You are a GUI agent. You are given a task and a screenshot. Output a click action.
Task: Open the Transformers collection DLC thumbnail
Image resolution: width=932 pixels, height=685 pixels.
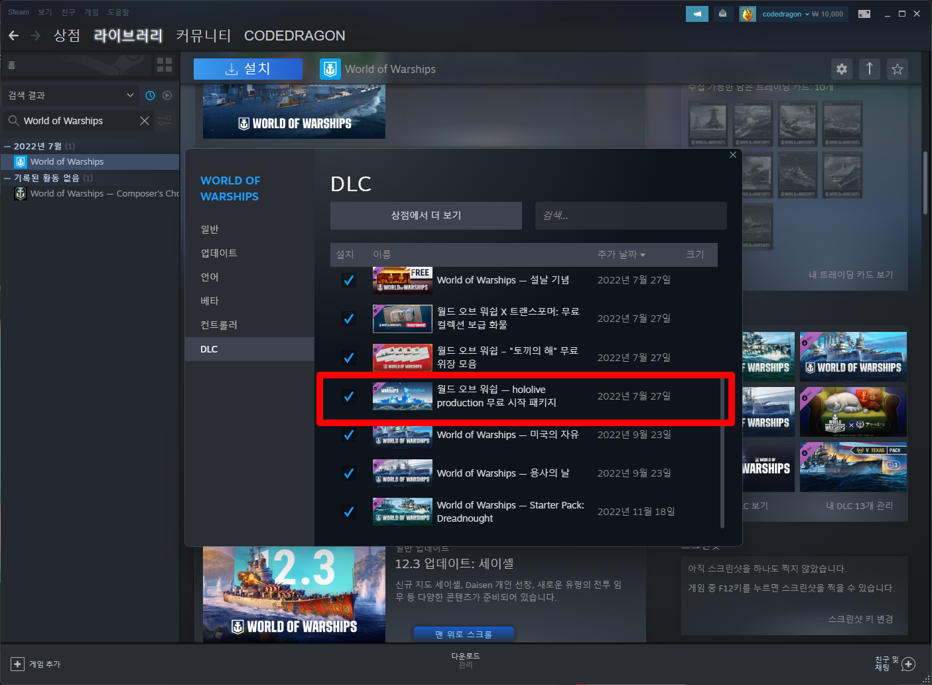(403, 319)
